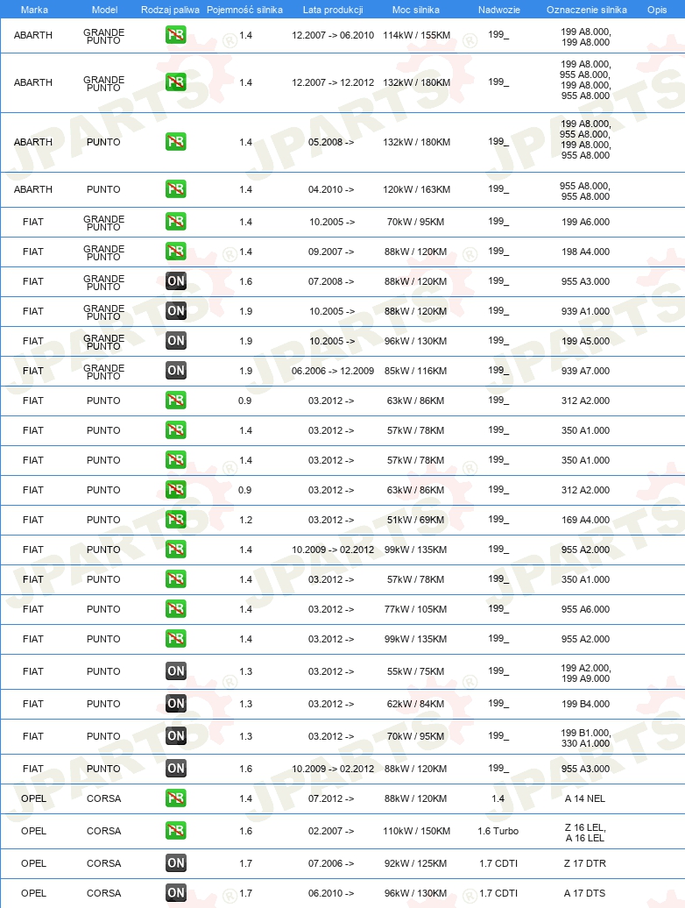The image size is (685, 908).
Task: Click petrol icon in ABARTH PUNTO 05.2008 row
Action: (176, 142)
